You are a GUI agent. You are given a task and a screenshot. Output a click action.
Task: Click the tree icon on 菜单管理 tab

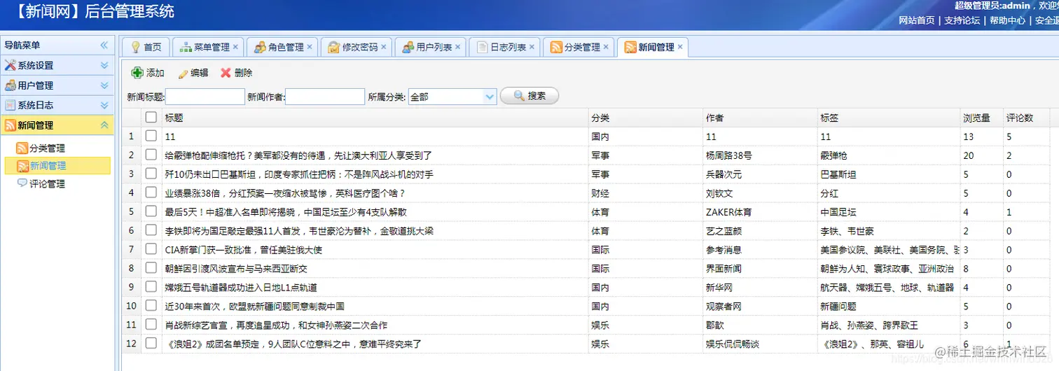tap(186, 47)
